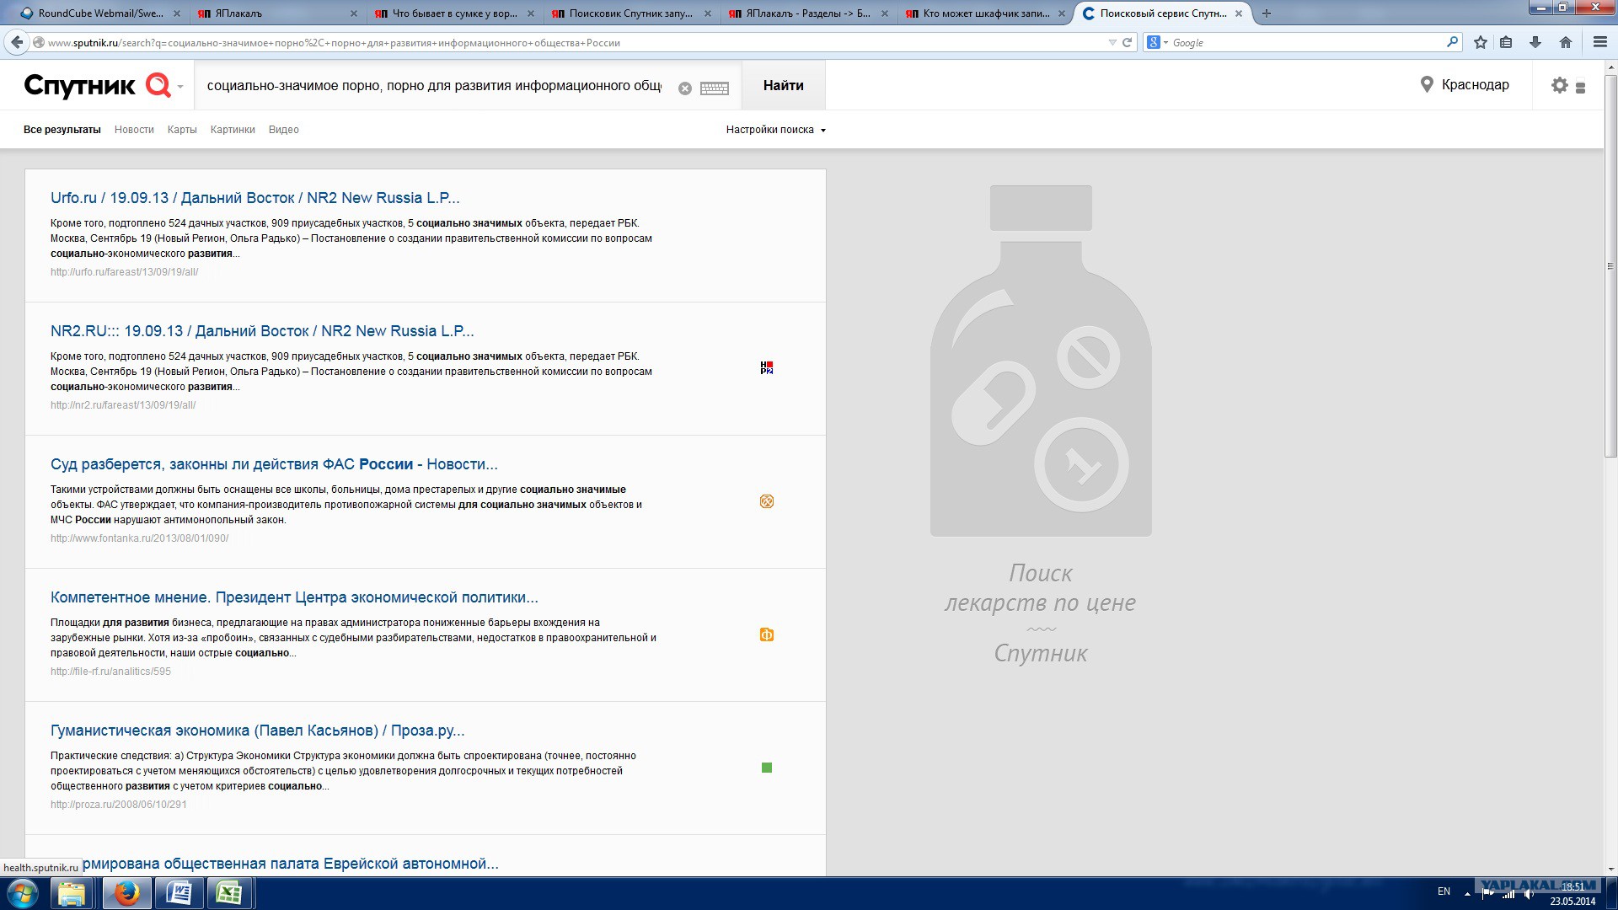Go to the browser home page icon
The width and height of the screenshot is (1618, 910).
tap(1566, 42)
